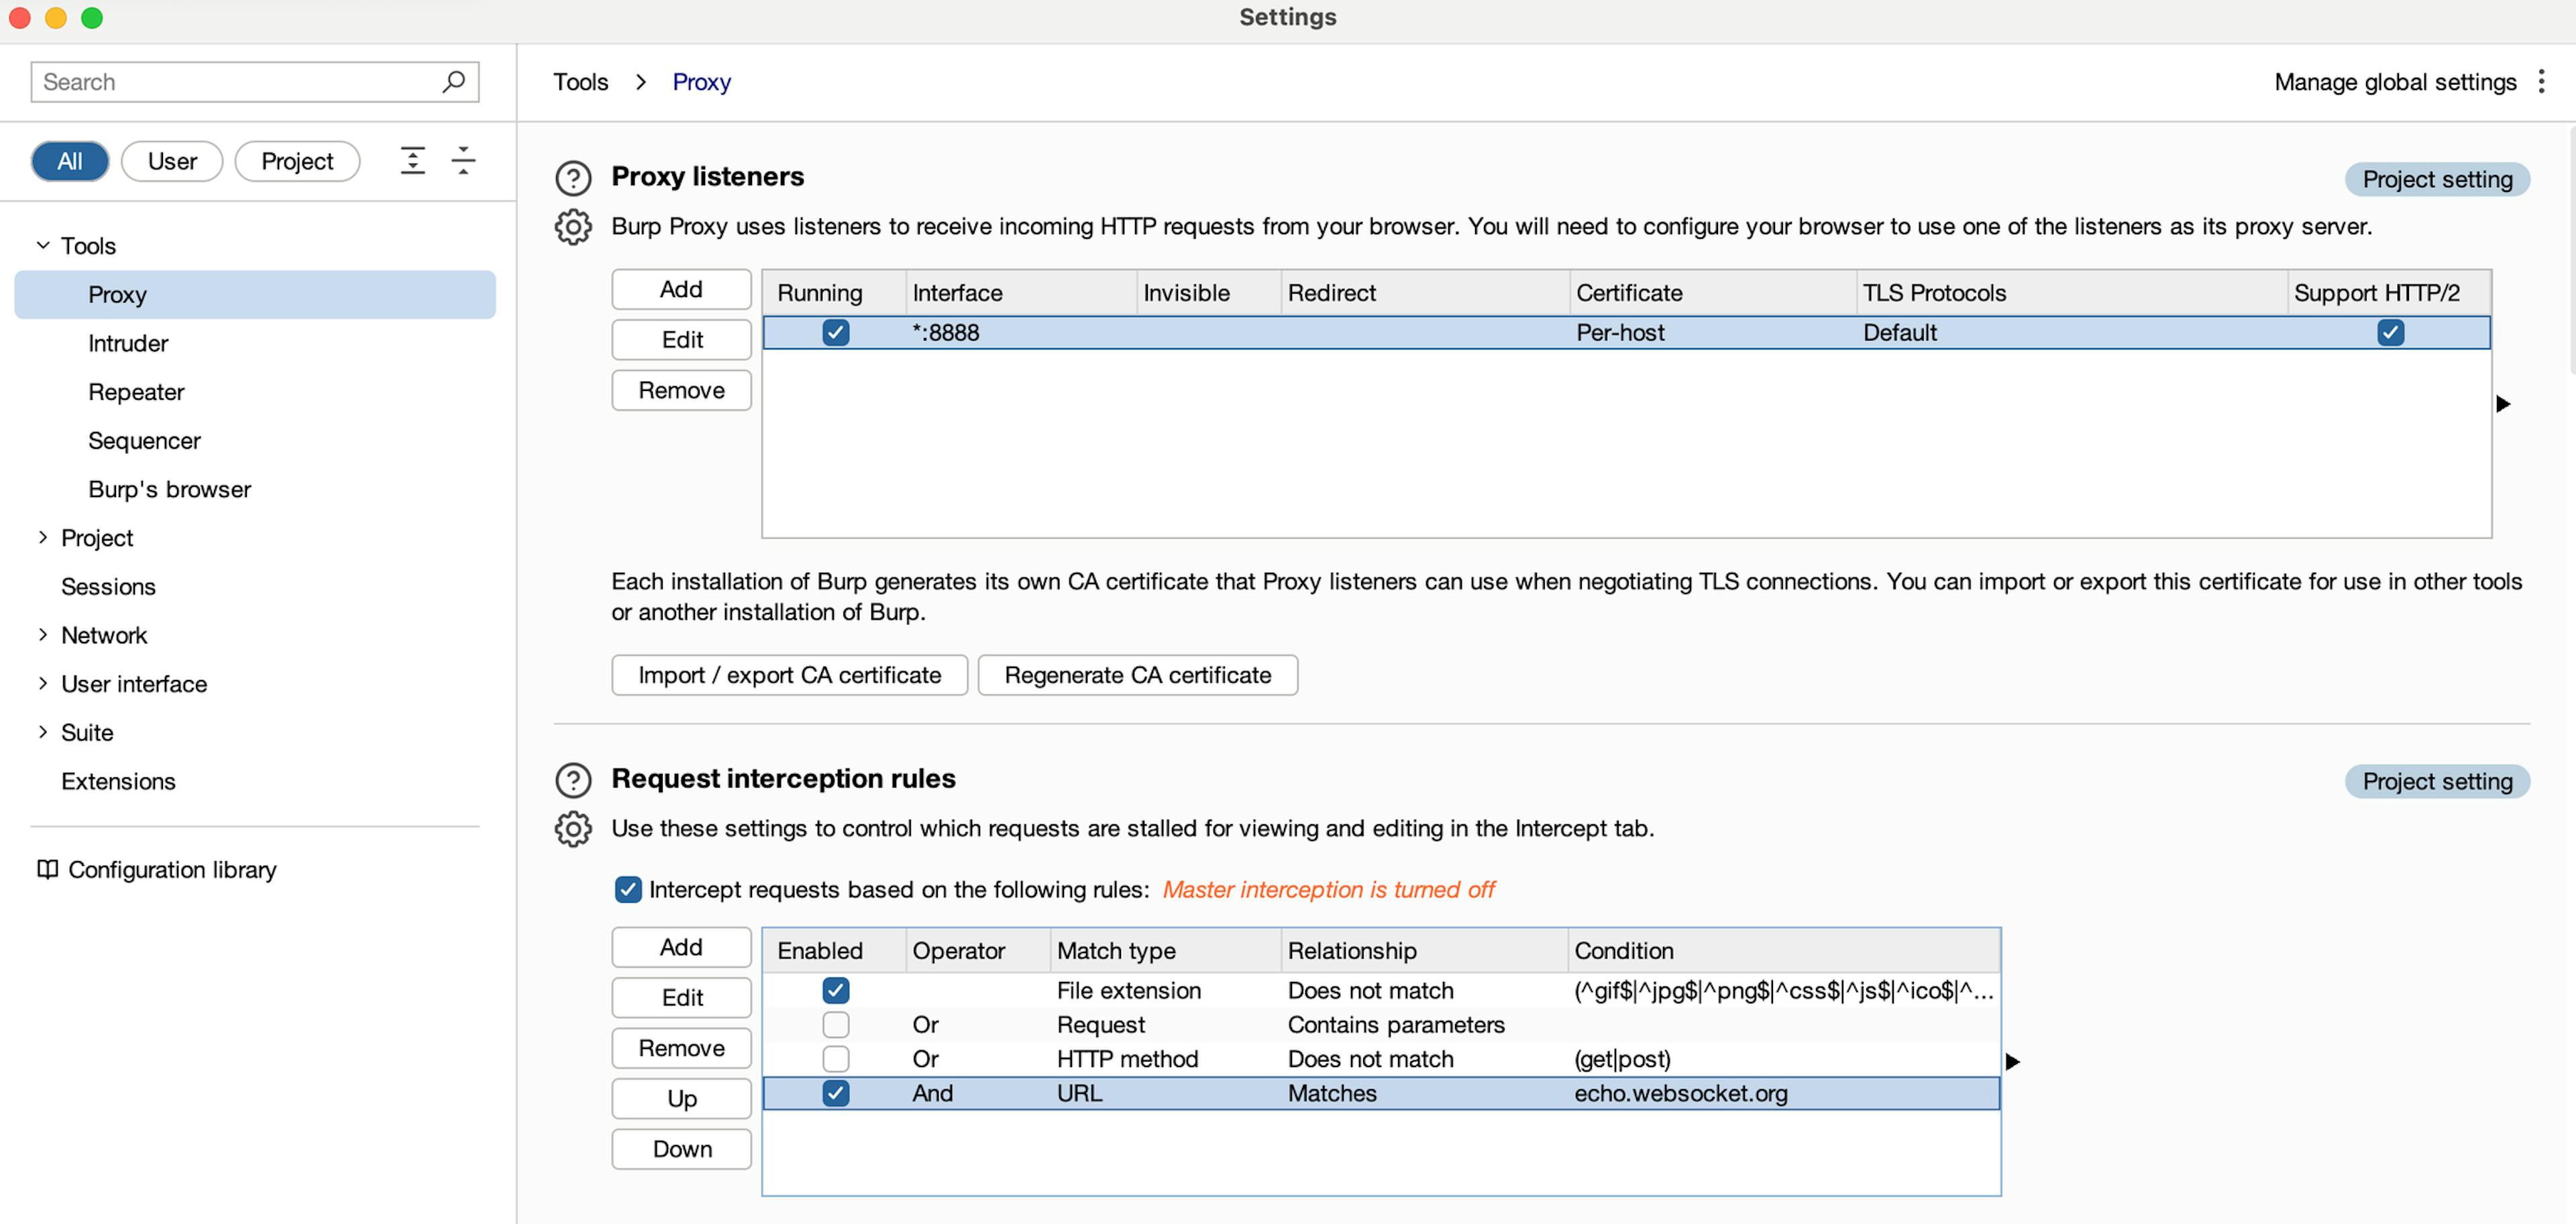
Task: Open the Proxy listeners gear options icon
Action: (x=573, y=227)
